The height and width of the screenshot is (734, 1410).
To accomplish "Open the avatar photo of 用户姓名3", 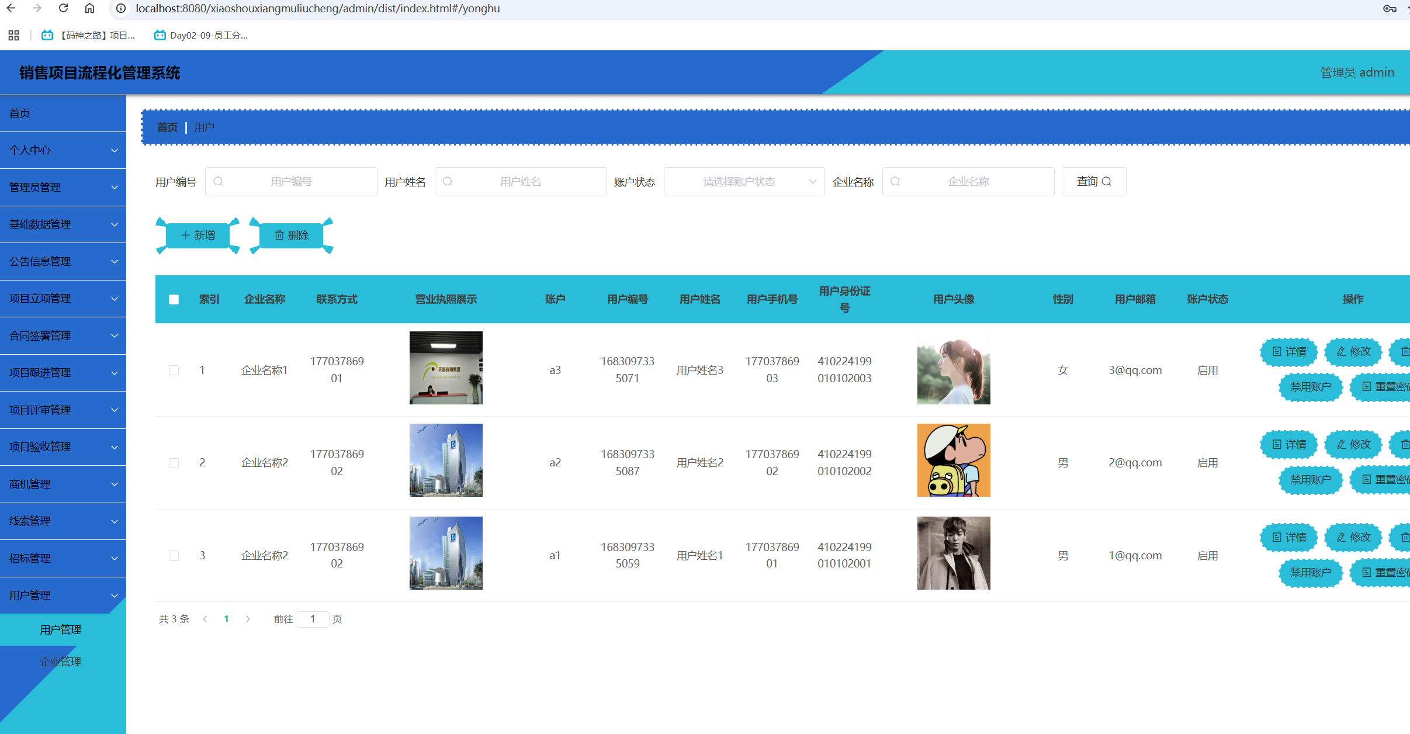I will [x=954, y=368].
